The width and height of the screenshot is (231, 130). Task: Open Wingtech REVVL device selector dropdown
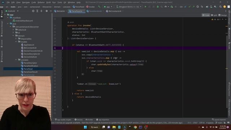(129, 7)
